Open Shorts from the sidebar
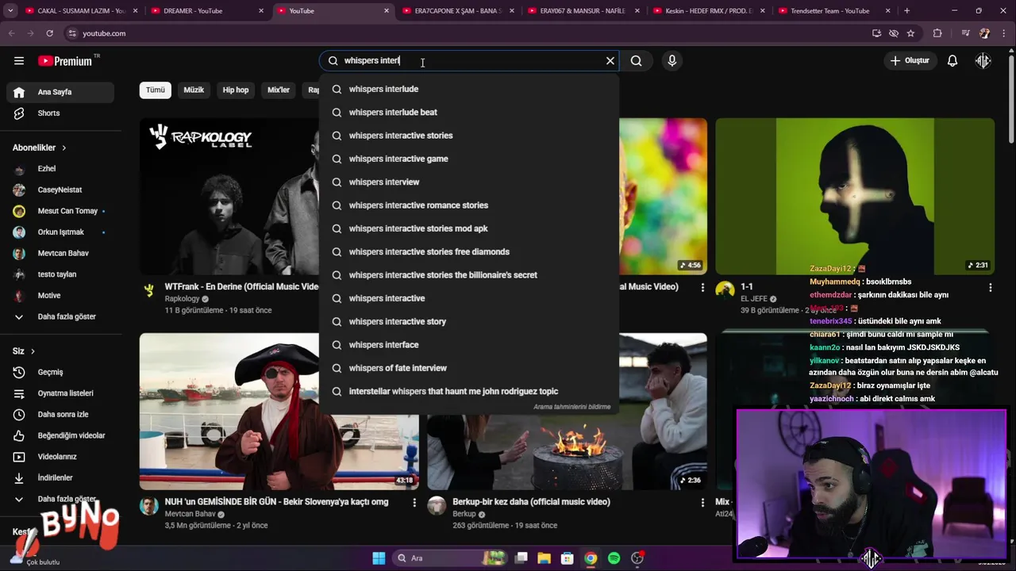Viewport: 1016px width, 571px height. coord(60,113)
